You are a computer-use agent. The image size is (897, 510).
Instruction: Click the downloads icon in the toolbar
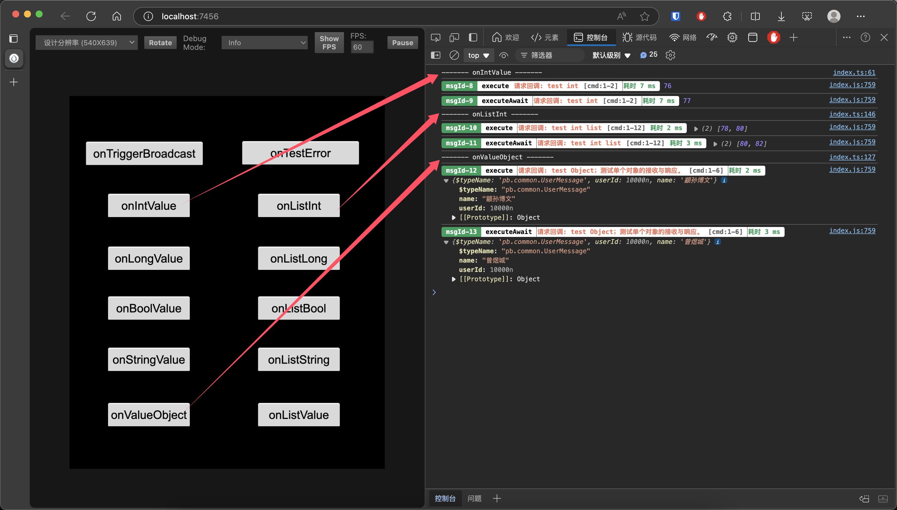pyautogui.click(x=781, y=16)
